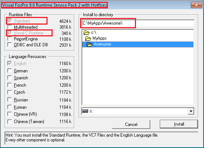
Task: Check the Chinese (Taiwan) checkbox
Action: coord(10,122)
